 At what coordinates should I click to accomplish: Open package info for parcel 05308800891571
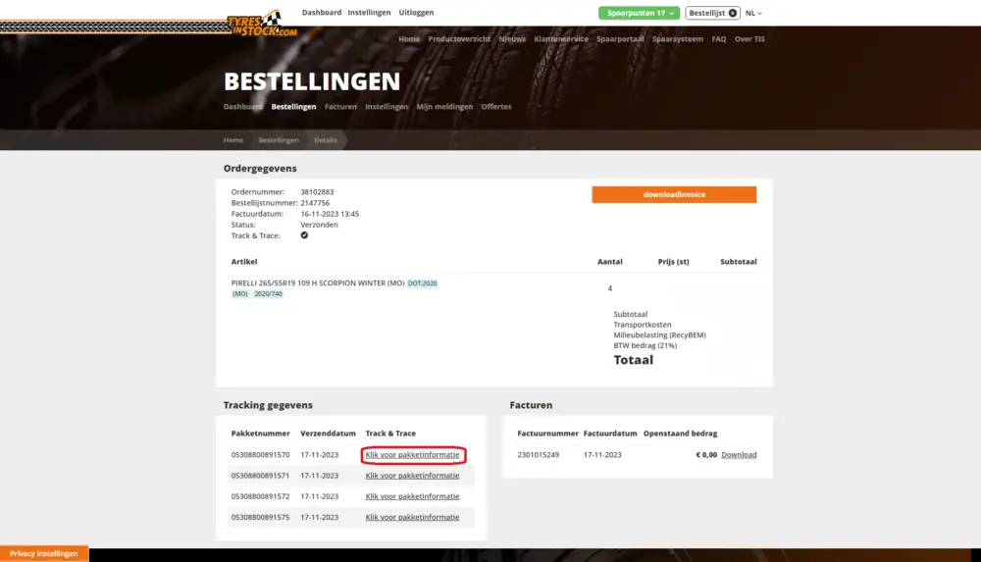point(412,476)
